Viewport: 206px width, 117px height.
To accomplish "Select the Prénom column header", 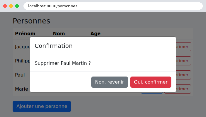I will pyautogui.click(x=25, y=33).
